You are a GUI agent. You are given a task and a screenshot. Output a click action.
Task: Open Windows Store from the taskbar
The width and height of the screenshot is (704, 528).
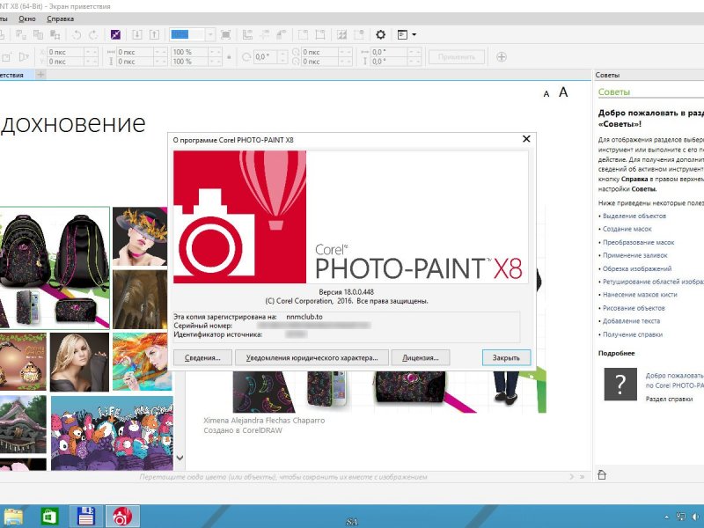(49, 516)
